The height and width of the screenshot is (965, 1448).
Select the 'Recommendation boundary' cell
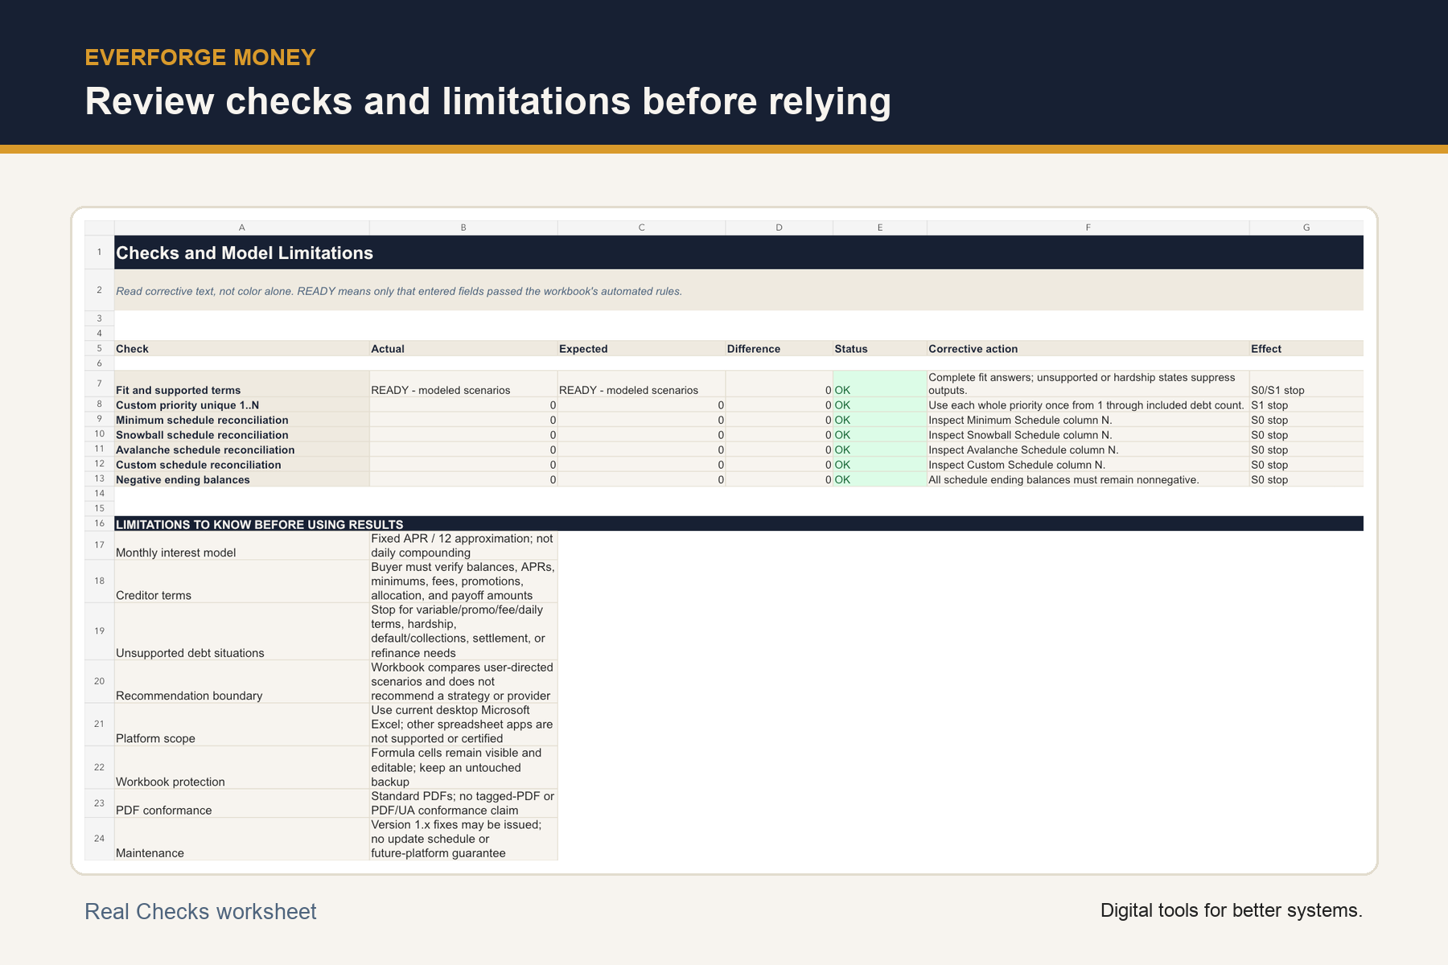pos(241,681)
